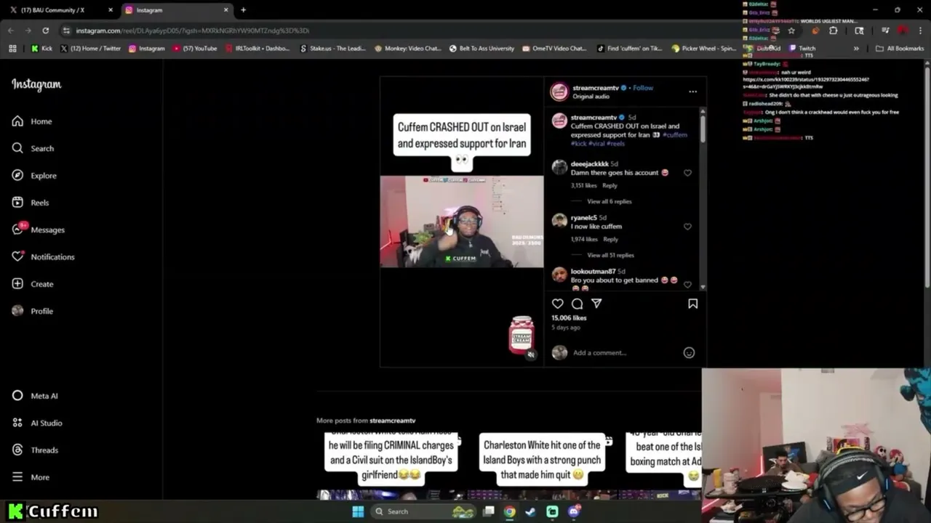
Task: Open the Charleston White strong punch reel
Action: [542, 465]
